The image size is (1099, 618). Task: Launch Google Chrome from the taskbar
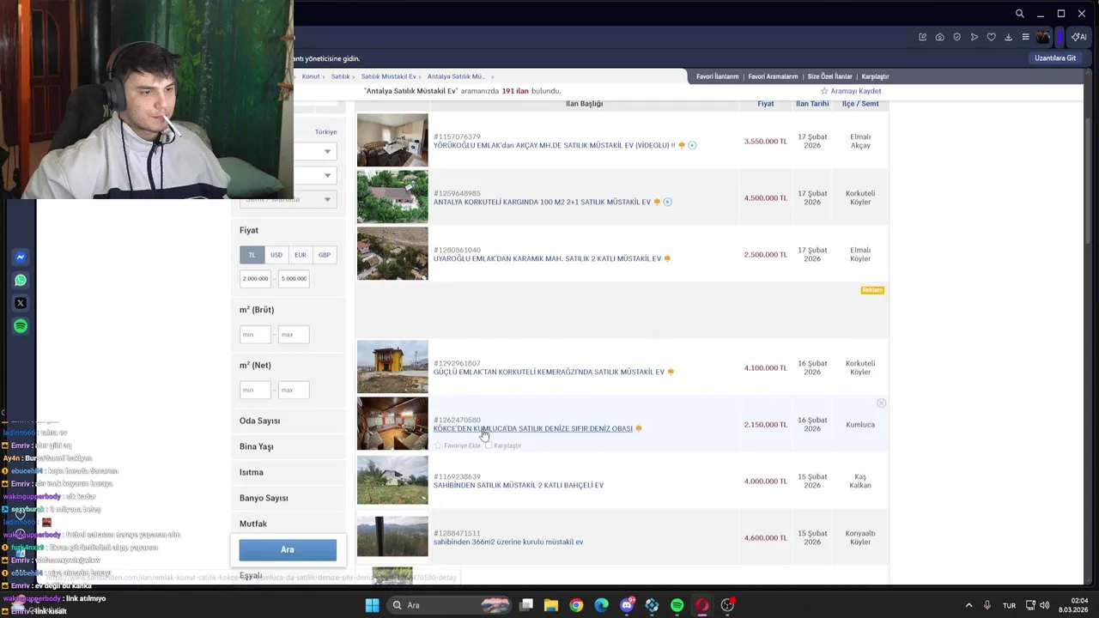tap(576, 605)
